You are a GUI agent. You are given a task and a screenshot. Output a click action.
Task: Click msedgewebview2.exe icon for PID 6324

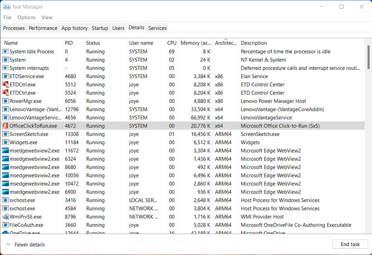(x=5, y=159)
